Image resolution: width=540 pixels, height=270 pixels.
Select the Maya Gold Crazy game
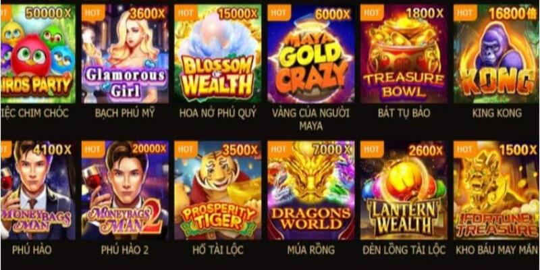pyautogui.click(x=311, y=54)
